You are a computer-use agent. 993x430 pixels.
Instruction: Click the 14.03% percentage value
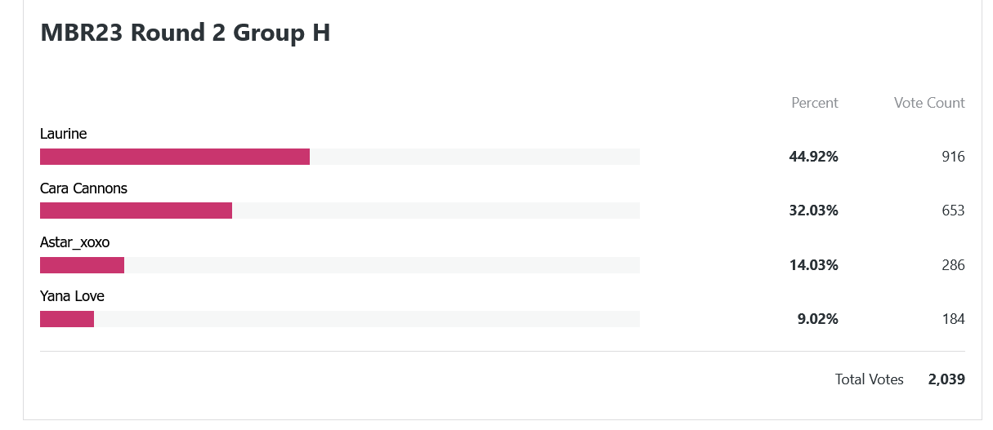(813, 265)
